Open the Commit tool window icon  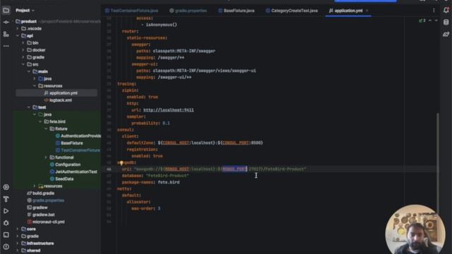pos(6,22)
